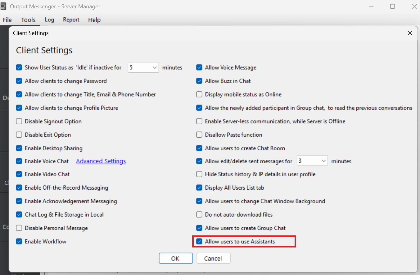This screenshot has height=275, width=420.
Task: Check Hide Status history & IP details
Action: click(199, 174)
